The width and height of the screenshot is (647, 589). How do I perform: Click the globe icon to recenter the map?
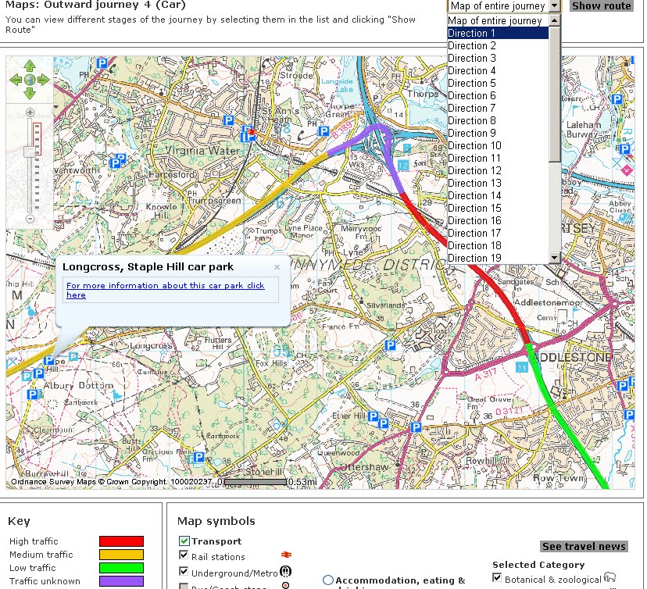30,79
